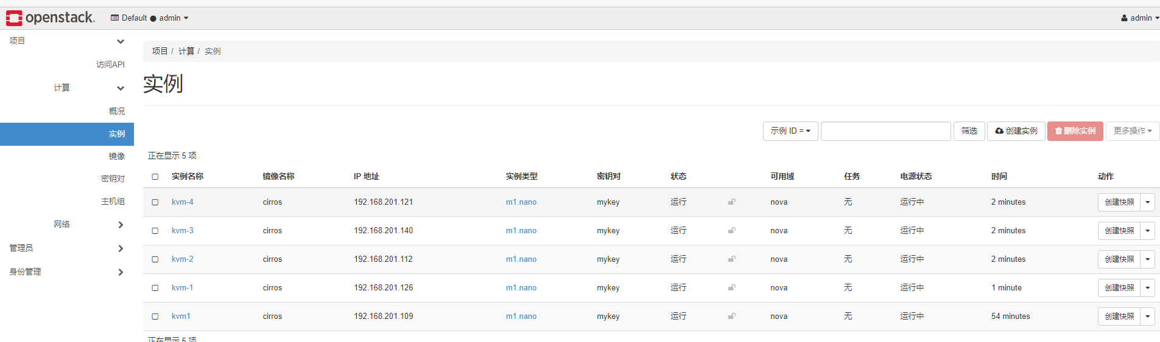Screen dimensions: 1160x342
Task: Open 镜像 in the sidebar menu
Action: click(x=117, y=157)
